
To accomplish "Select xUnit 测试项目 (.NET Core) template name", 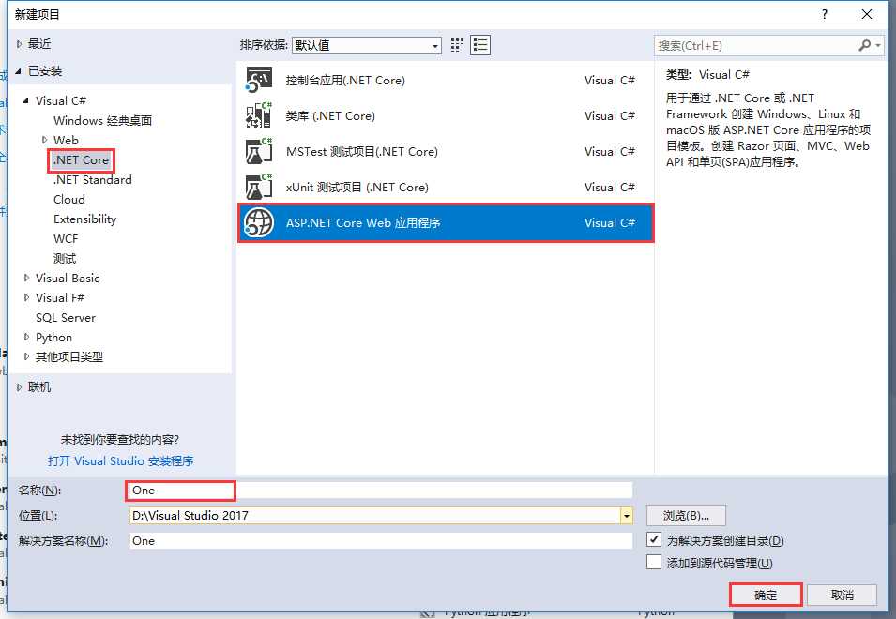I will click(357, 188).
